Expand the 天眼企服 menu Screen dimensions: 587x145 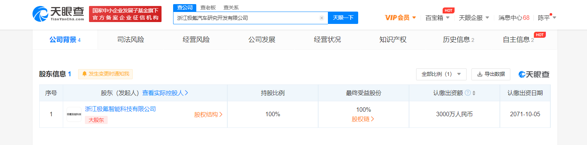pos(474,18)
